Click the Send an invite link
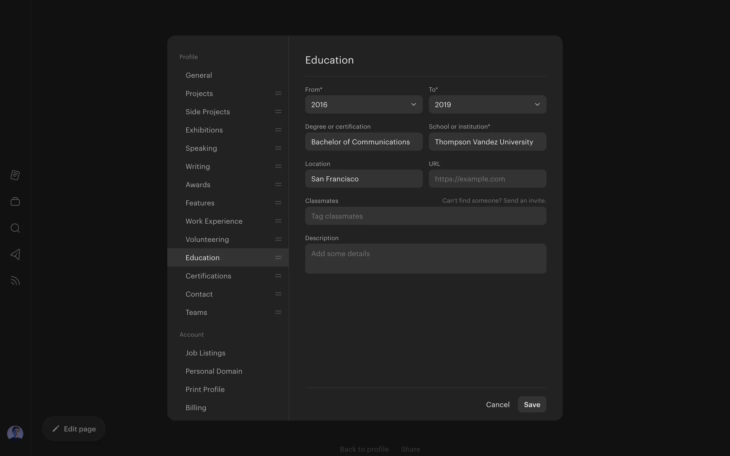The image size is (730, 456). 524,201
